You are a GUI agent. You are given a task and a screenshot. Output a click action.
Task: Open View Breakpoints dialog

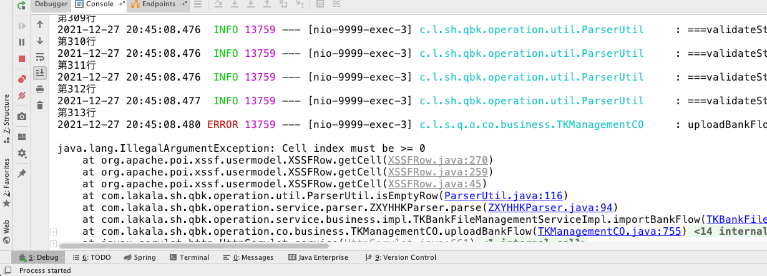click(x=22, y=79)
